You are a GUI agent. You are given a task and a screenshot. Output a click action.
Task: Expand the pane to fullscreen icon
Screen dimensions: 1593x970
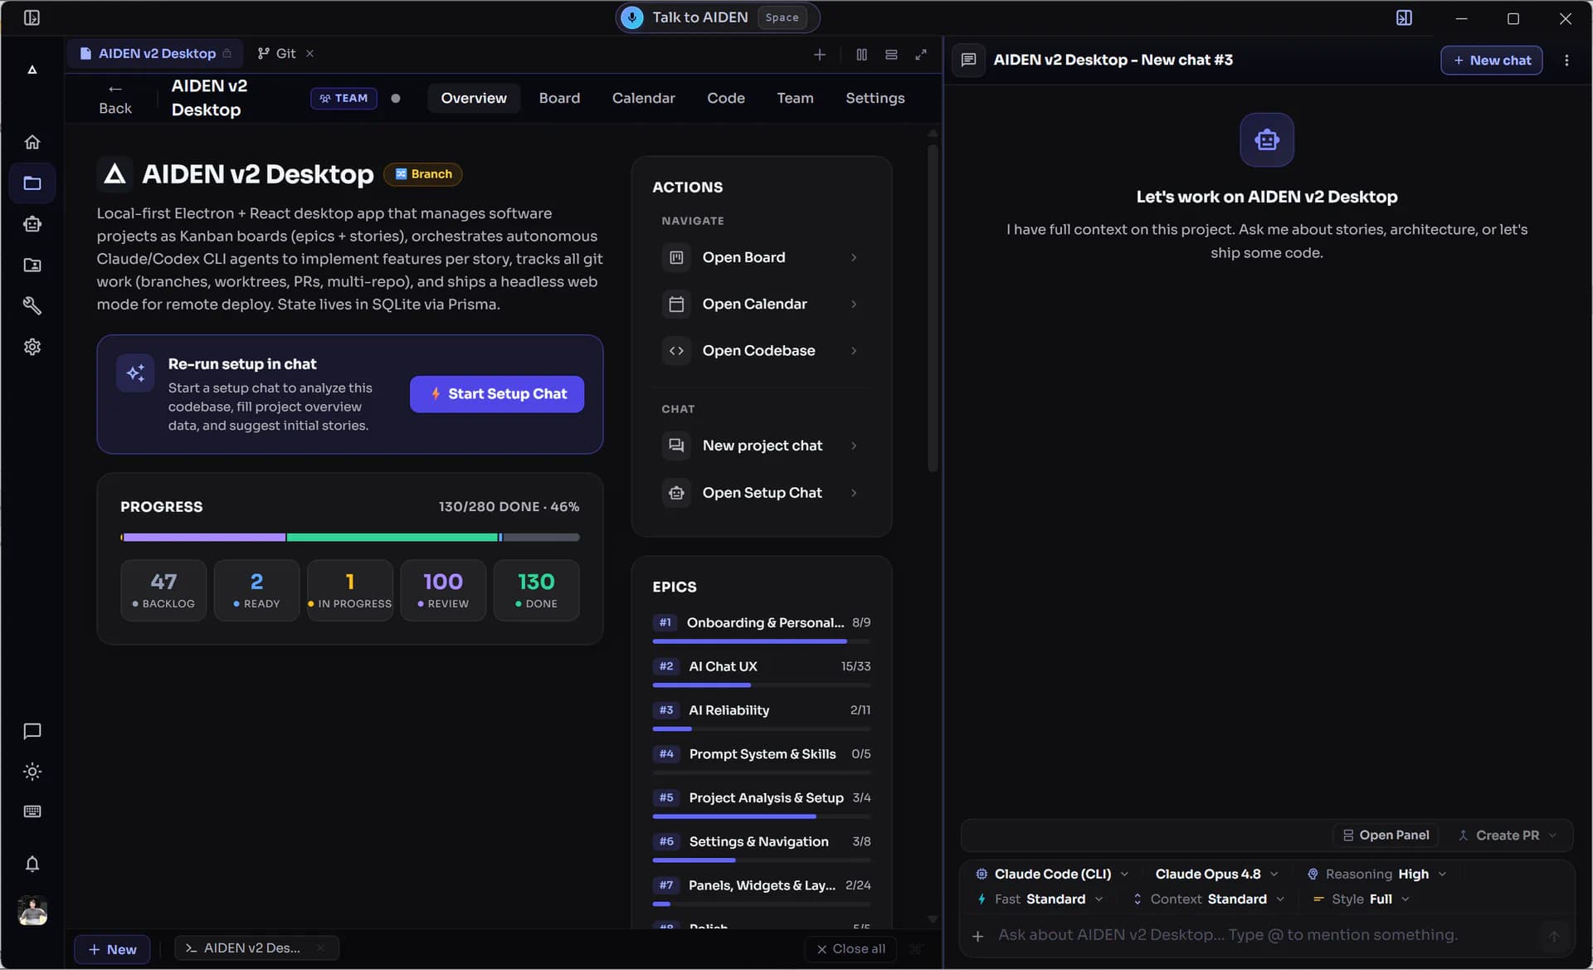pyautogui.click(x=921, y=54)
